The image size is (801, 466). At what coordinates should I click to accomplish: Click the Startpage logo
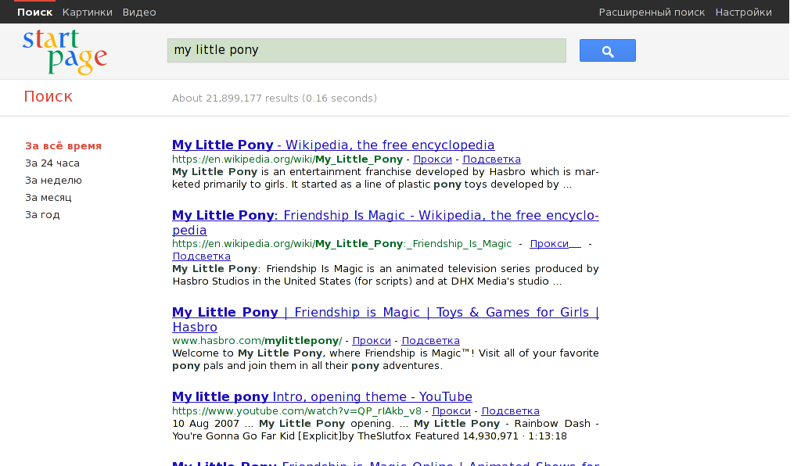point(65,52)
